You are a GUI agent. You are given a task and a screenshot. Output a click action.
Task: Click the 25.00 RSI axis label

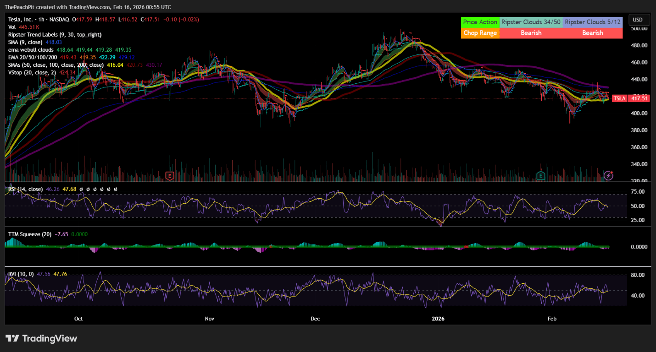click(x=638, y=220)
